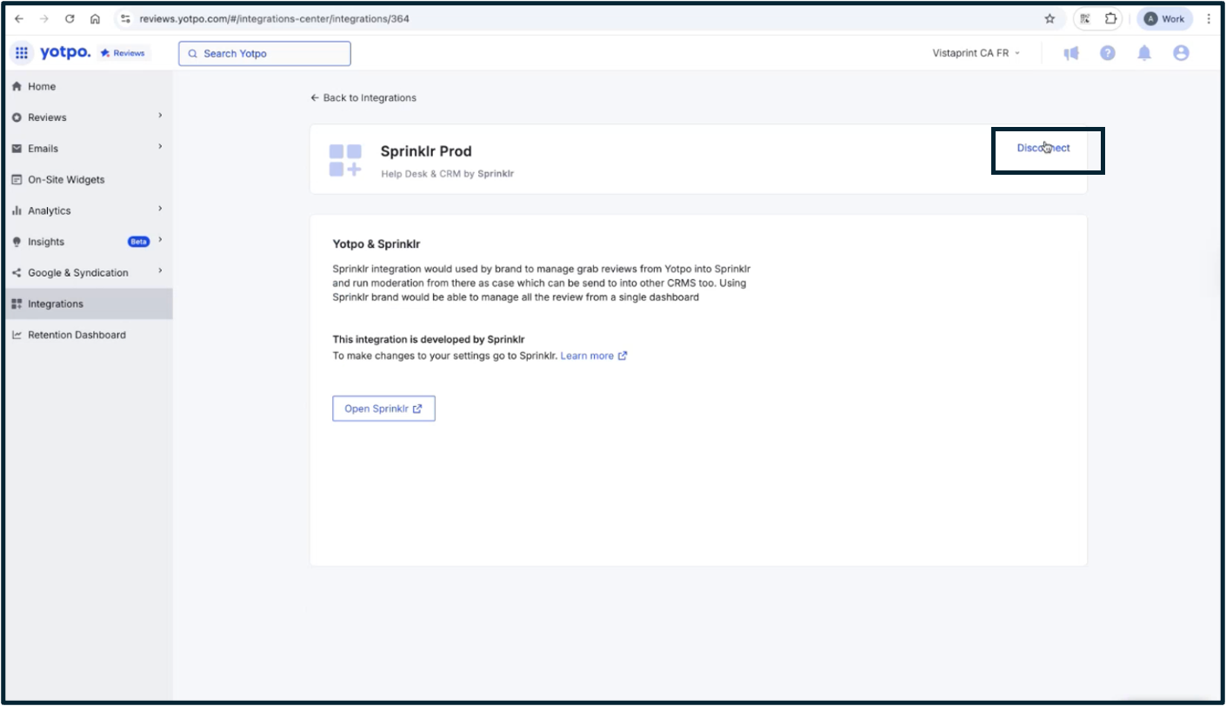Open the Yotpo apps grid icon

tap(22, 53)
